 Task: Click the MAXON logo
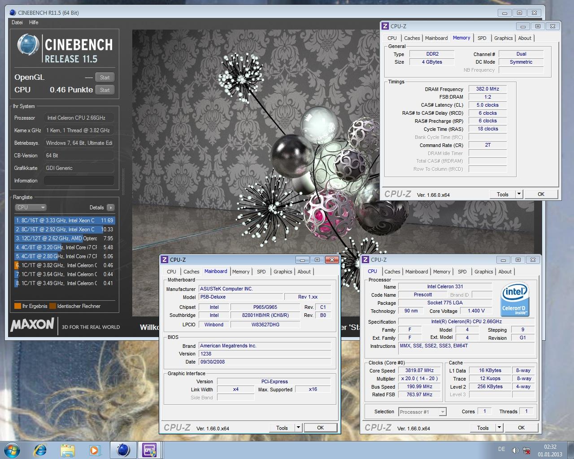pyautogui.click(x=32, y=324)
